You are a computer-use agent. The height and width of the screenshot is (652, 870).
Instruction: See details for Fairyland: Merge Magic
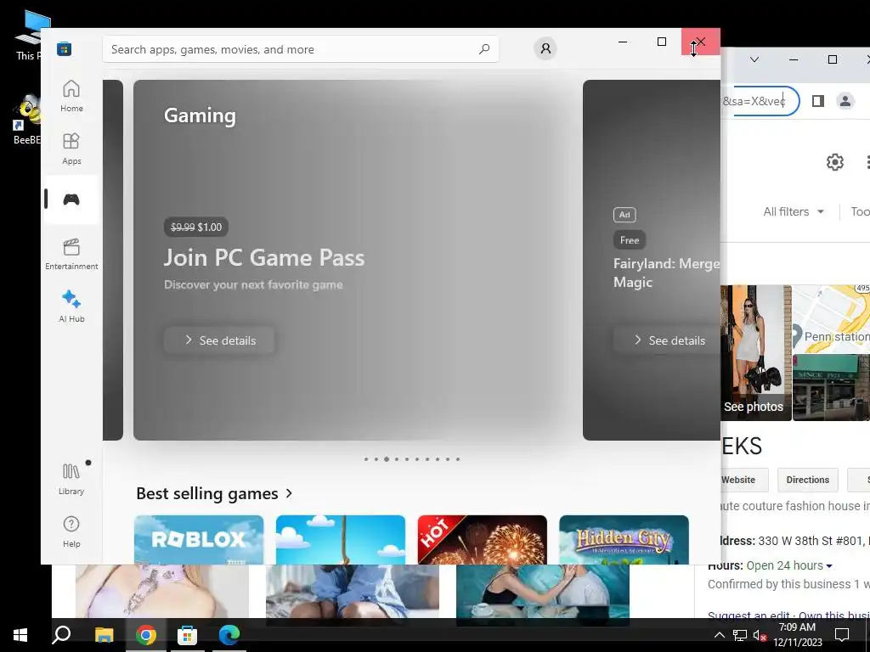668,340
